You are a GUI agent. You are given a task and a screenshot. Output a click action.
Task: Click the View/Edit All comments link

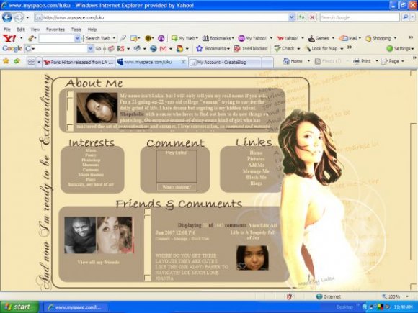coord(262,225)
